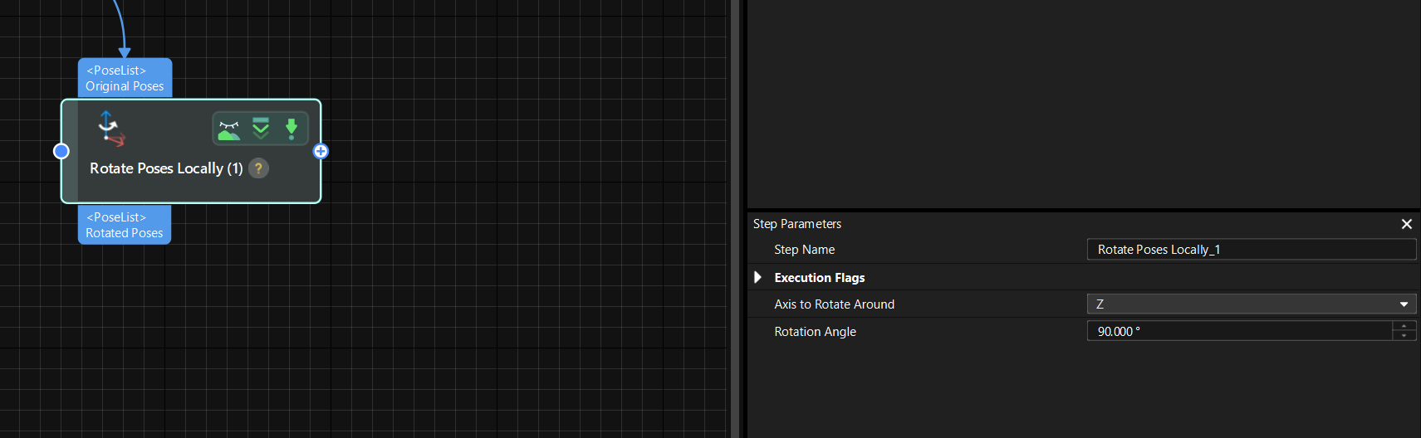Increase Rotation Angle with the up arrow
This screenshot has height=438, width=1421.
click(1404, 326)
